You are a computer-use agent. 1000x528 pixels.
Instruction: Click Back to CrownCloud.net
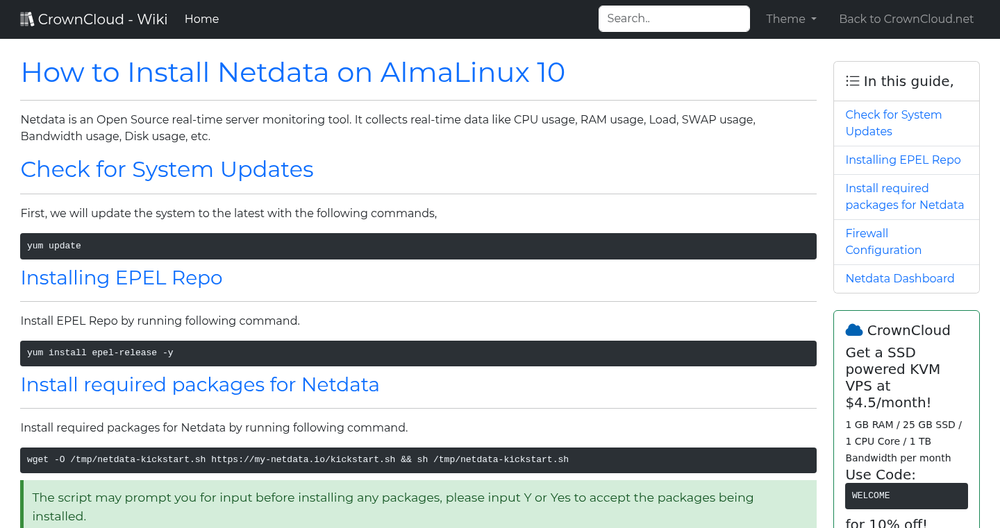click(x=906, y=19)
